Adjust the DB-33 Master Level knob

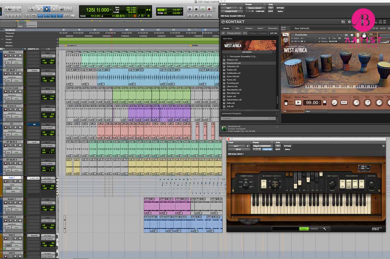coord(371,184)
